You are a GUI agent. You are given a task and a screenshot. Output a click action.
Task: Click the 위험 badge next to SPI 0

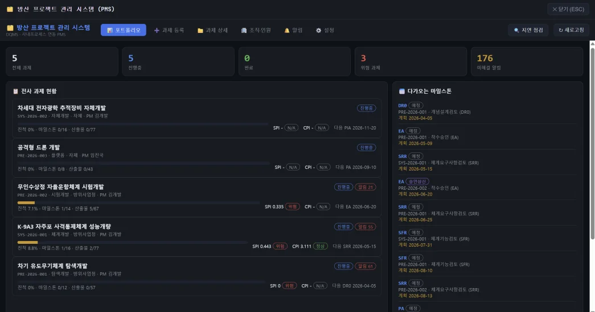coord(289,286)
